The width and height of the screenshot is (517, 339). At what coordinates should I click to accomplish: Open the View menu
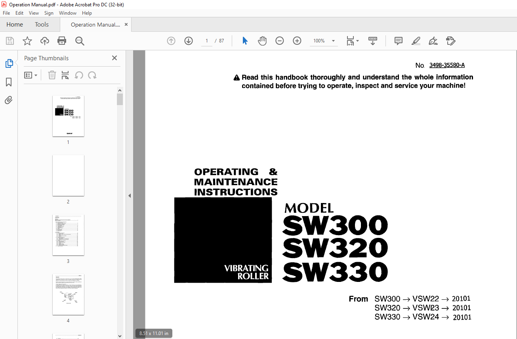pyautogui.click(x=34, y=13)
